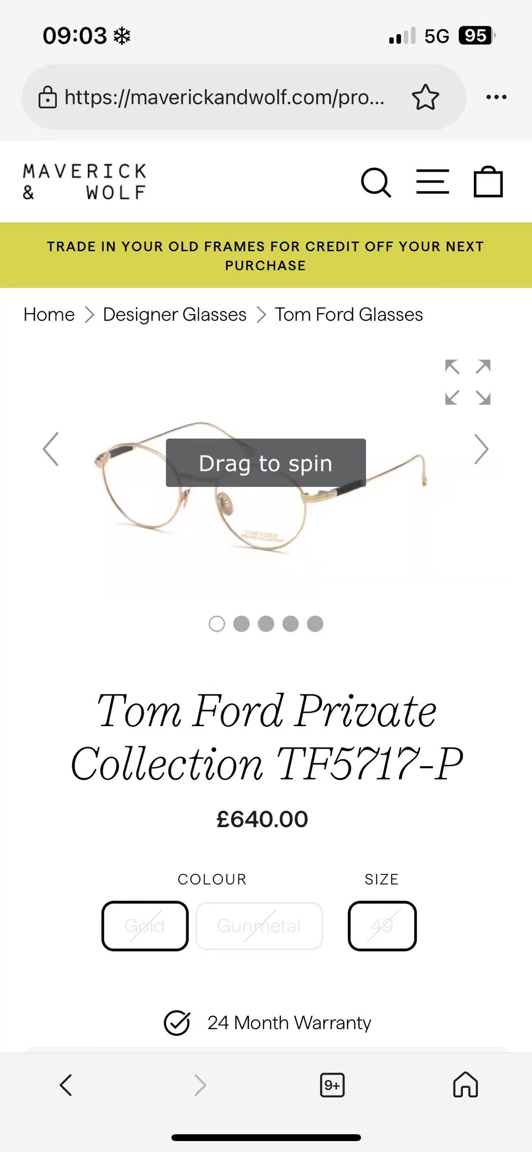Go back with browser back arrow

[66, 1085]
